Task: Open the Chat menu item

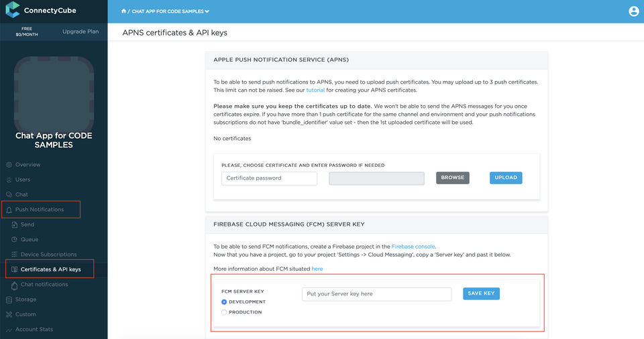Action: 21,194
